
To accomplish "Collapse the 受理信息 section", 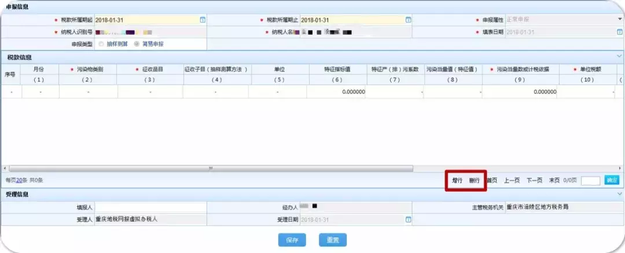I will 619,194.
